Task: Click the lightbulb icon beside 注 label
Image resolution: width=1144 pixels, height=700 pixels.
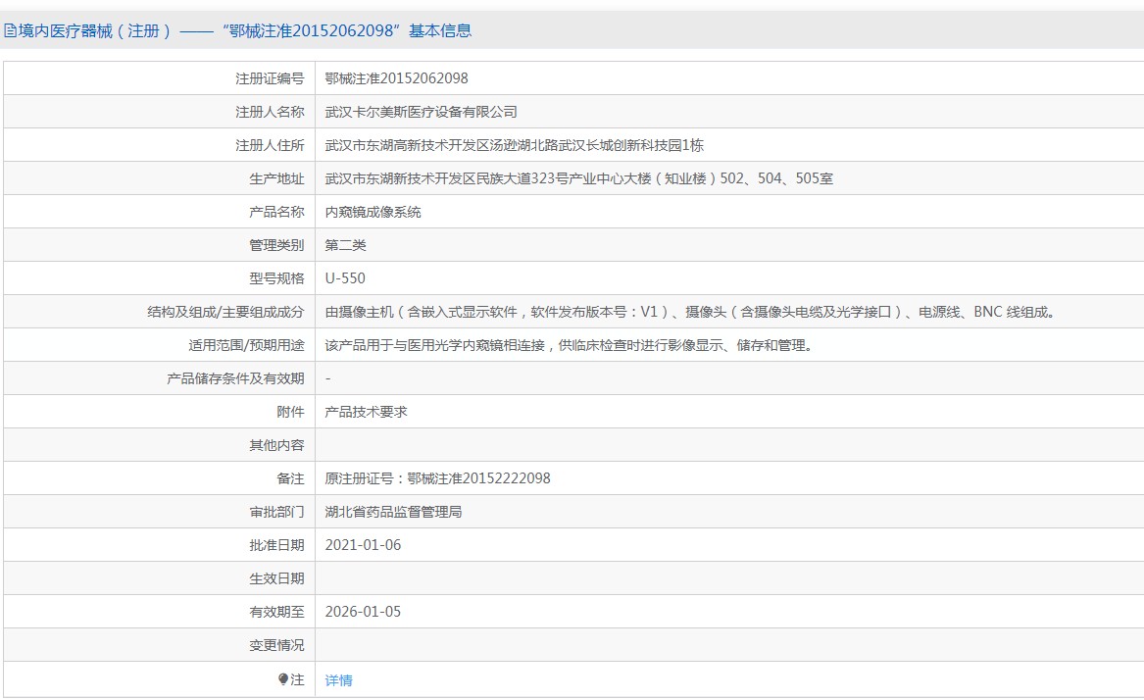Action: 283,679
